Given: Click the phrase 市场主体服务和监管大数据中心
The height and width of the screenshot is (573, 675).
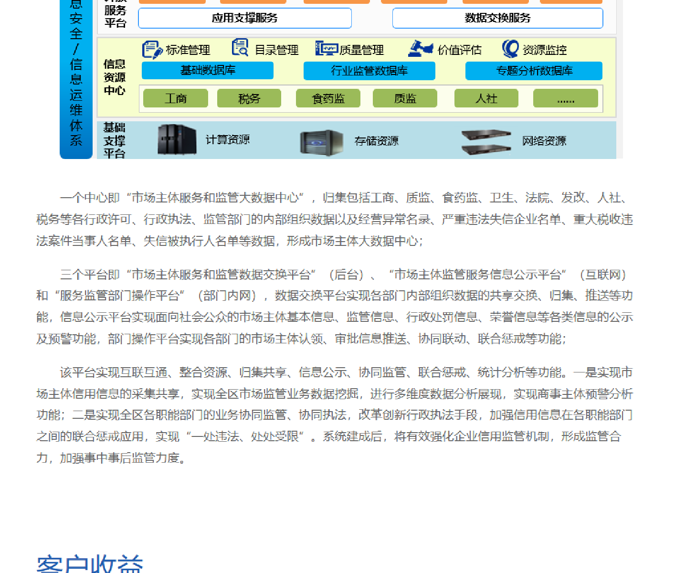Looking at the screenshot, I should [x=215, y=198].
